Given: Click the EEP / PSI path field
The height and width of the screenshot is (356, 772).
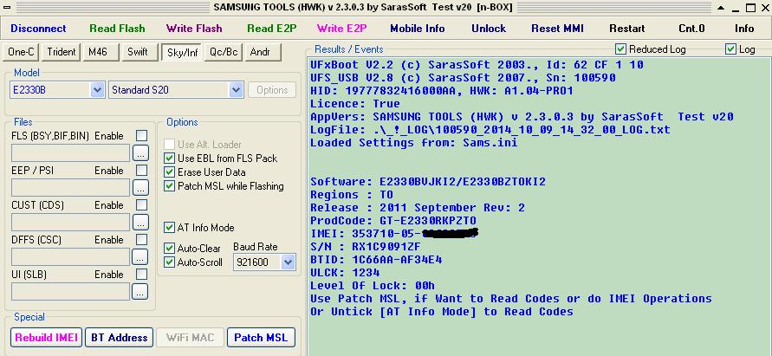Looking at the screenshot, I should click(x=70, y=188).
